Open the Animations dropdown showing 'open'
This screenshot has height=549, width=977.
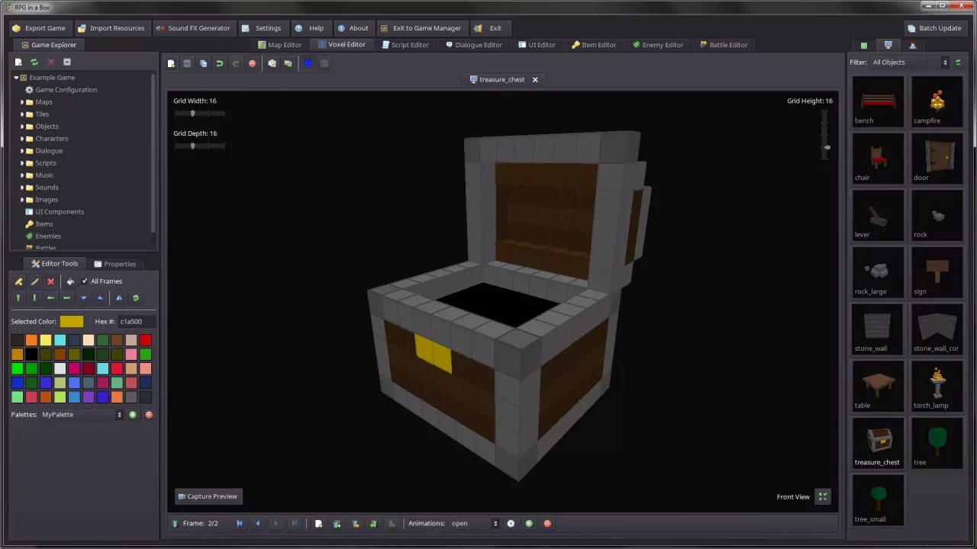[473, 523]
